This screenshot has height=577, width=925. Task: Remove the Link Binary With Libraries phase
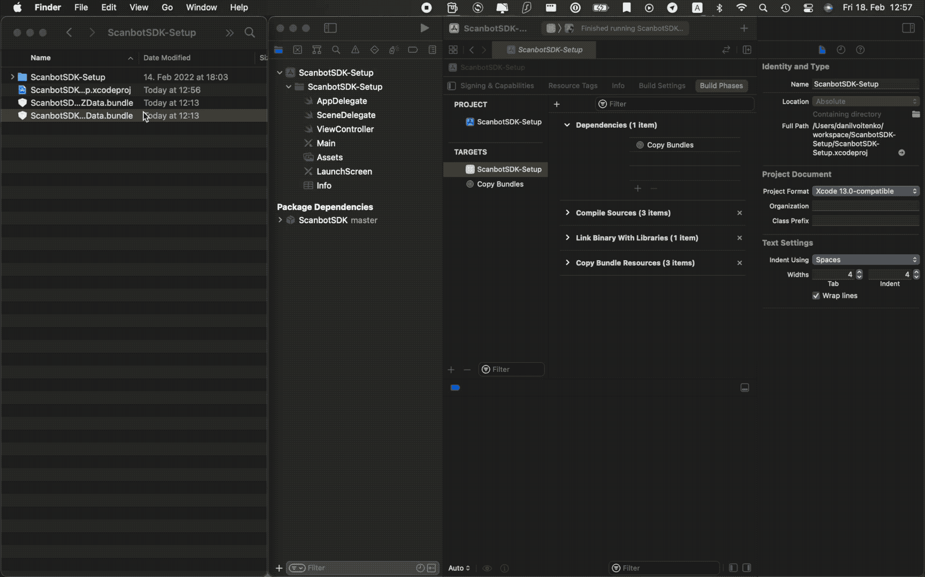(x=739, y=238)
